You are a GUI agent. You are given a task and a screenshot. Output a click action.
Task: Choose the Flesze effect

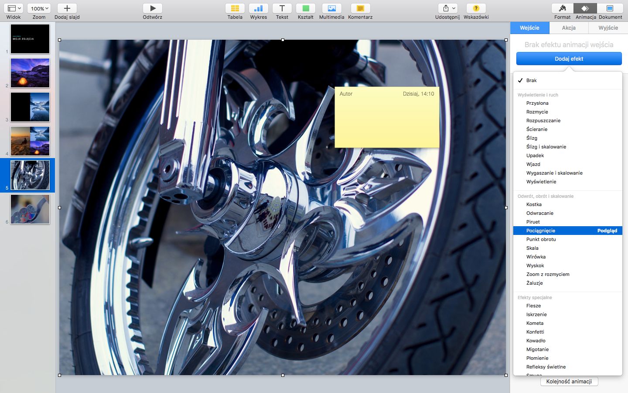pos(568,306)
